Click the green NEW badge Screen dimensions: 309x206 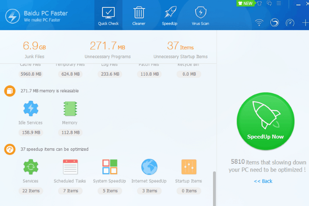(x=245, y=3)
